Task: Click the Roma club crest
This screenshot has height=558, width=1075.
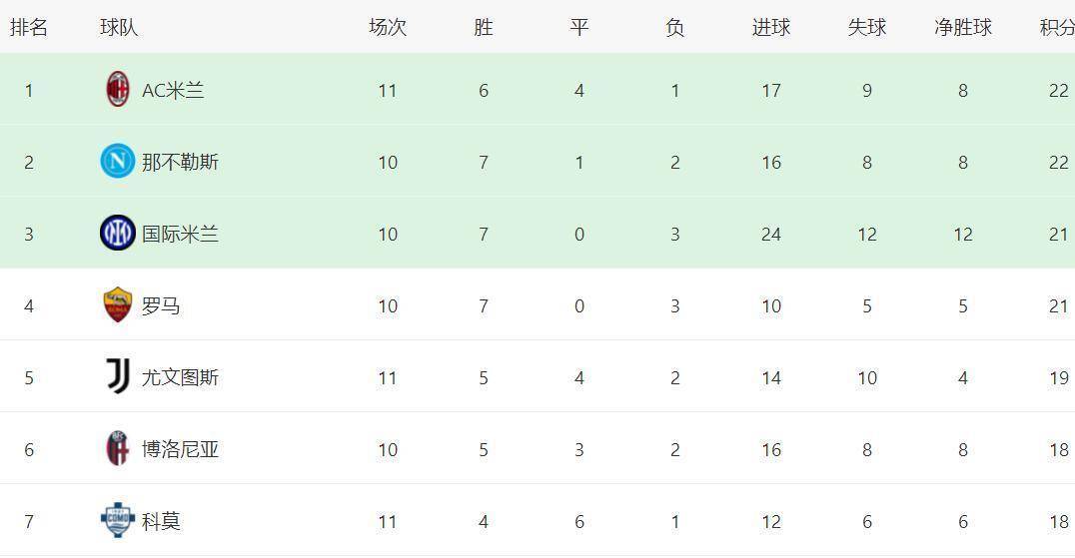Action: [x=118, y=305]
